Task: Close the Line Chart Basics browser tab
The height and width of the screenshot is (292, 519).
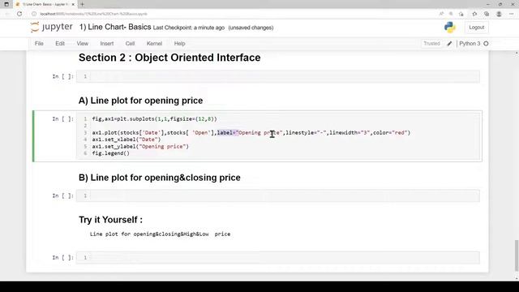Action: [73, 4]
